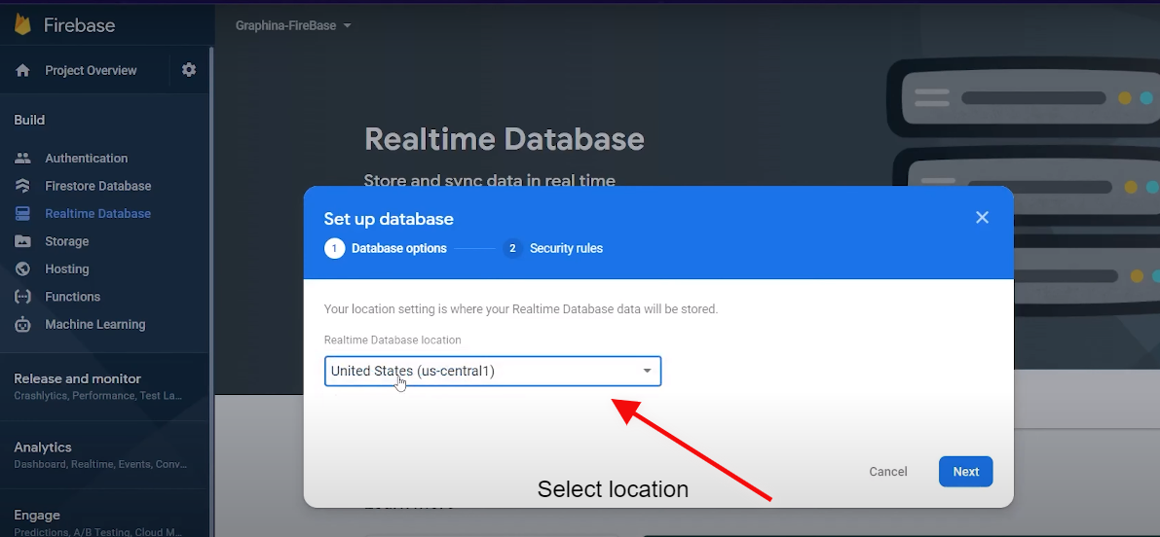Click the Storage image icon
1160x537 pixels.
click(23, 241)
